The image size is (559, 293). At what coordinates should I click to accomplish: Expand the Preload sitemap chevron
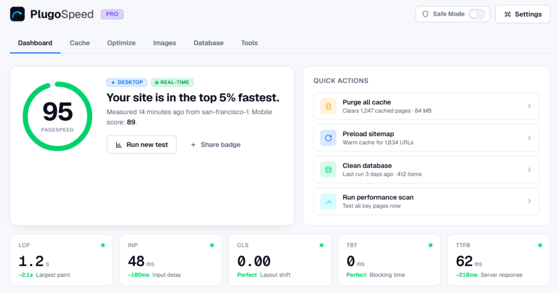529,138
